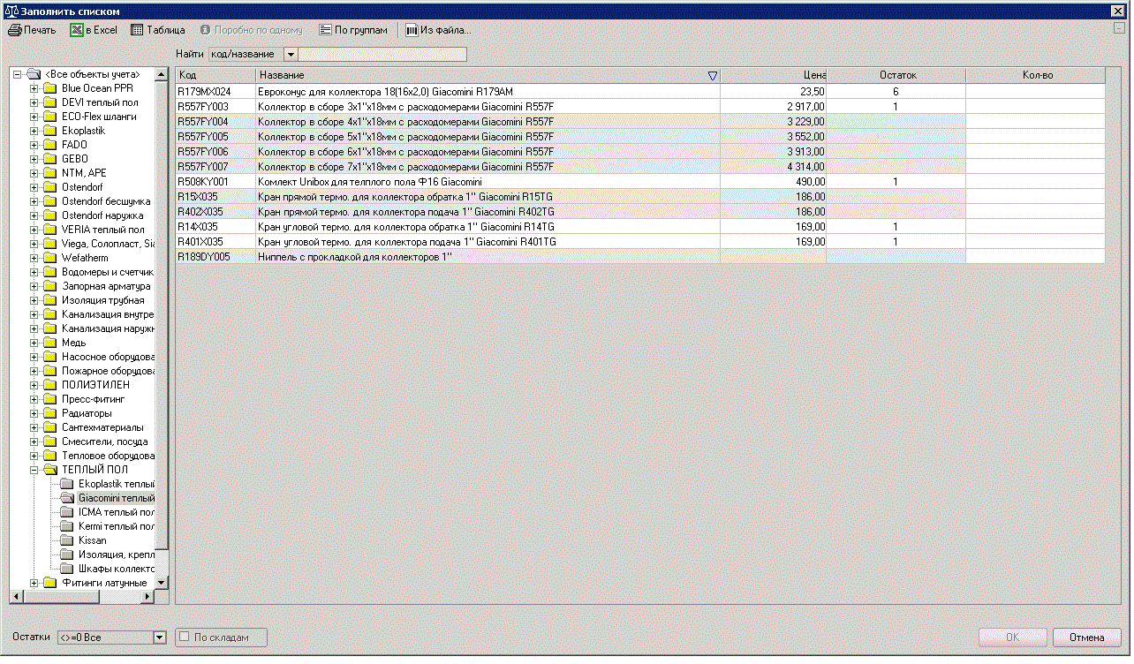Select the price cell 4 314,00
This screenshot has width=1134, height=664.
point(774,167)
